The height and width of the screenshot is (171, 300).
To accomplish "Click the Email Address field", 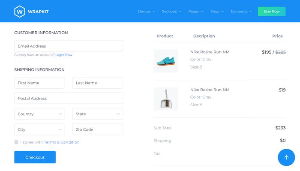I will tap(69, 46).
